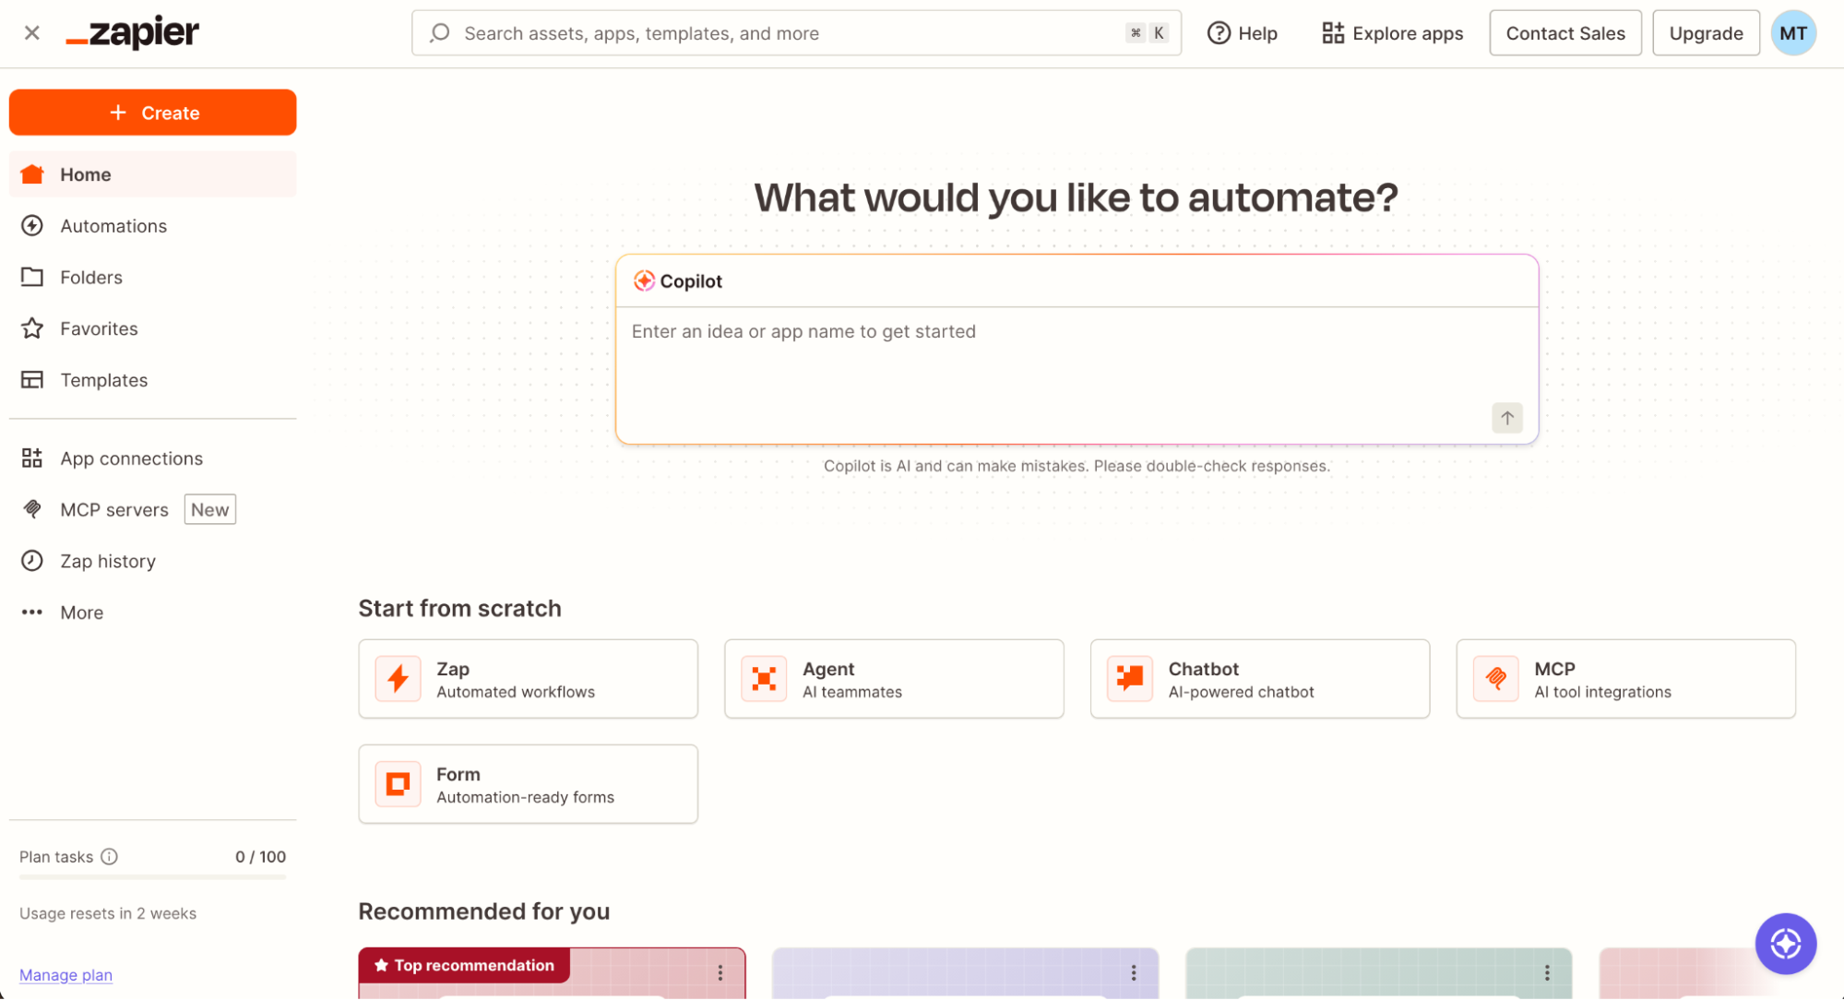
Task: Close the sidebar with the X icon
Action: [x=32, y=33]
